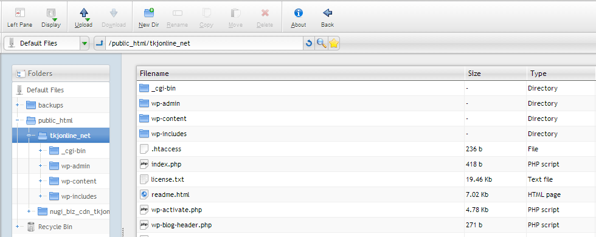Open the About info icon
The height and width of the screenshot is (237, 596).
coord(299,13)
